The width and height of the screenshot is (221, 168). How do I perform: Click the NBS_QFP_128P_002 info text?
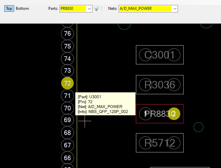(x=108, y=112)
